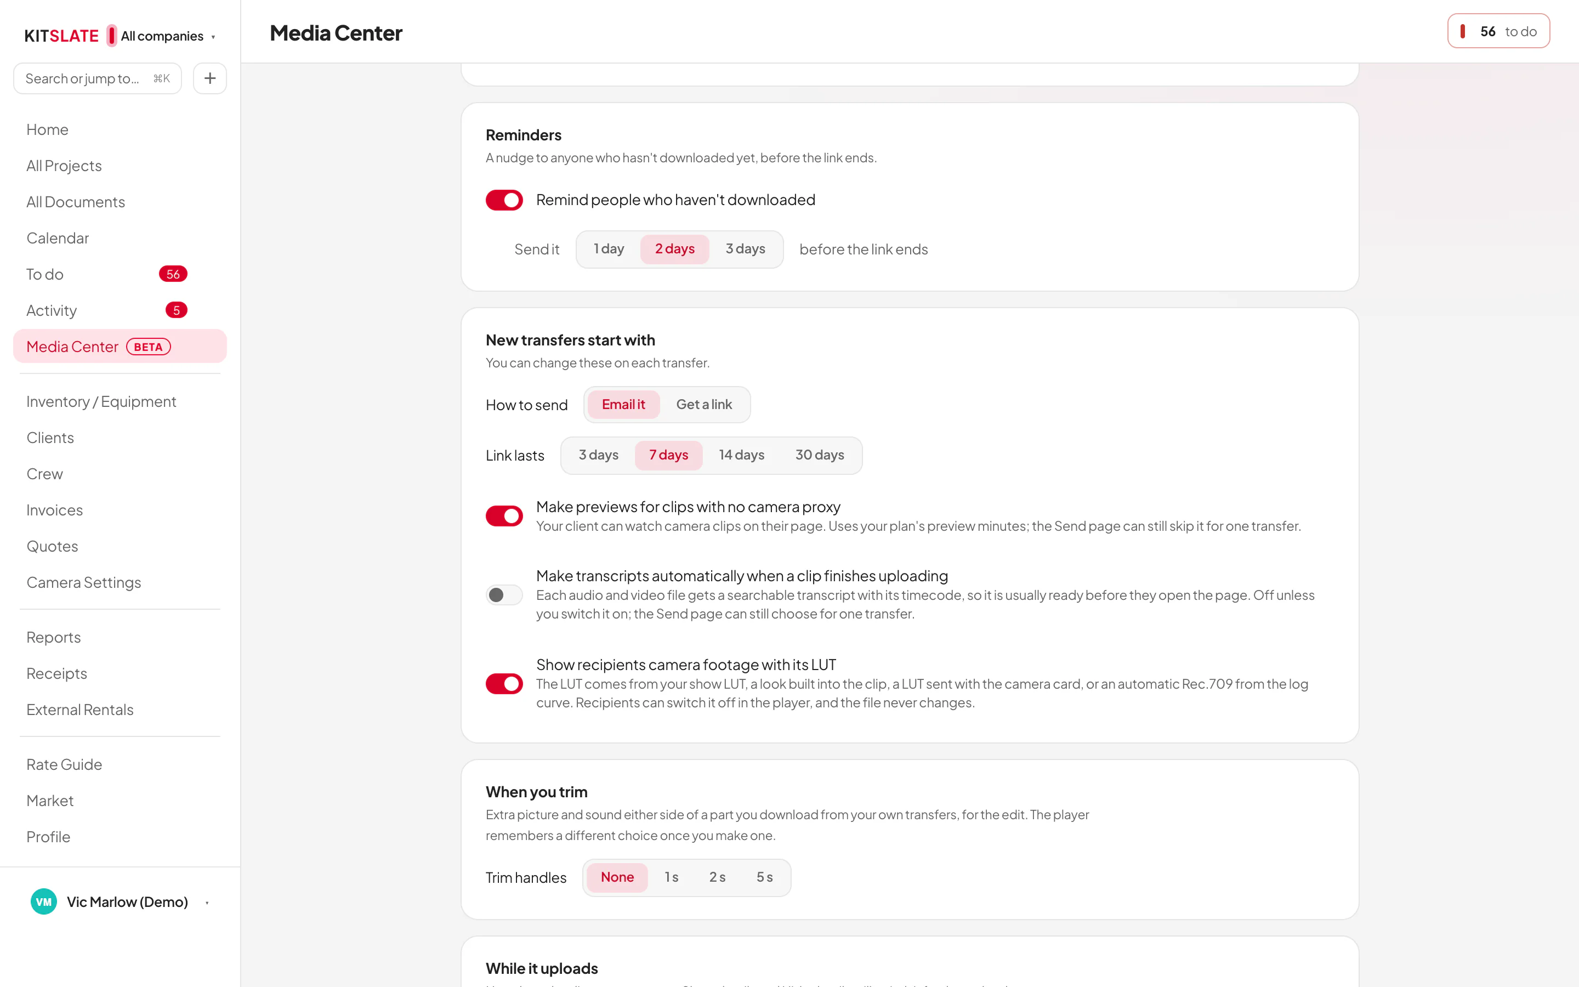This screenshot has width=1579, height=987.
Task: Set trim handles to 1 s
Action: (x=672, y=877)
